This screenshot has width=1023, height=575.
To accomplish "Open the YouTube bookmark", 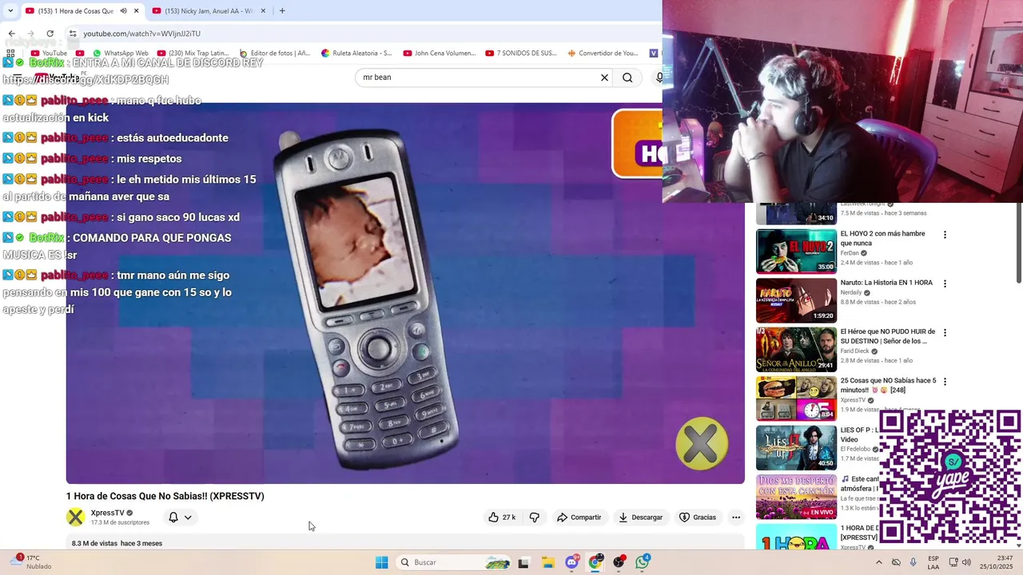I will point(49,54).
